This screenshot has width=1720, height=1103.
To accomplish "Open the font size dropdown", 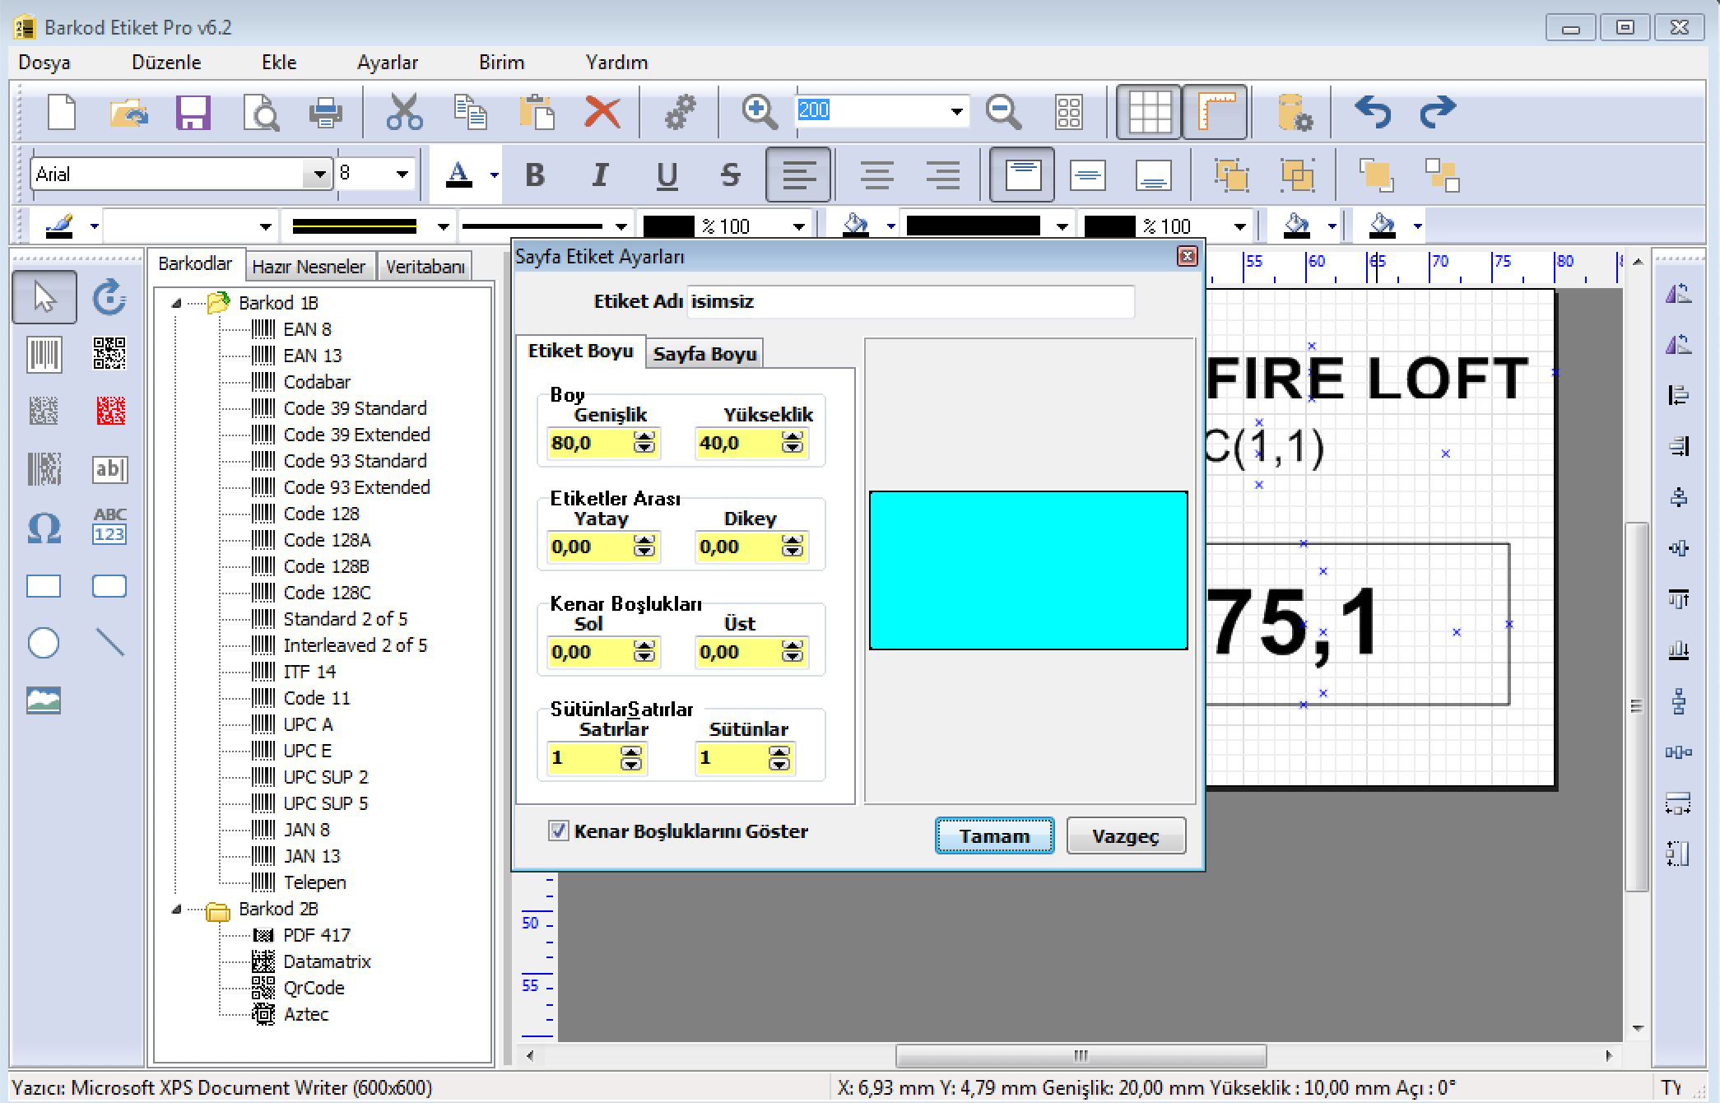I will coord(402,174).
